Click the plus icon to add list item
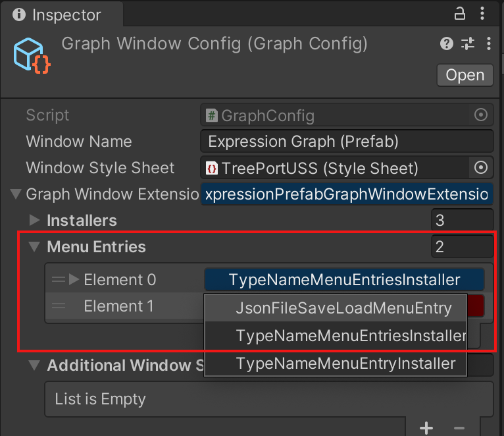This screenshot has width=504, height=436. (426, 428)
